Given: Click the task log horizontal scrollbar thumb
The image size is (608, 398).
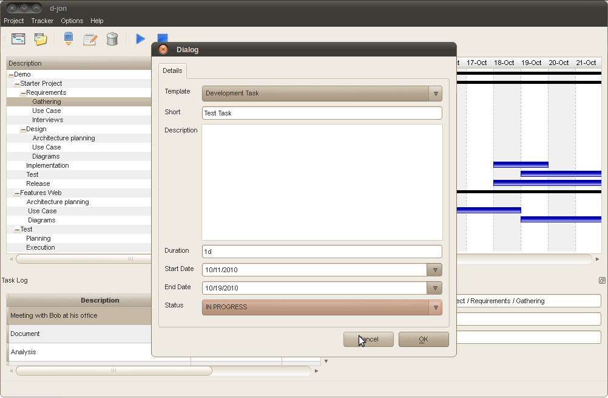Looking at the screenshot, I should pyautogui.click(x=114, y=371).
